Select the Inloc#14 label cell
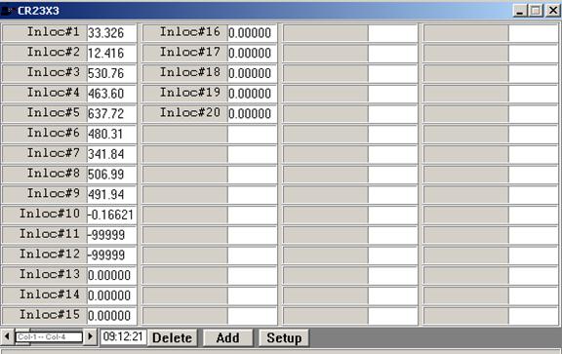 [45, 295]
